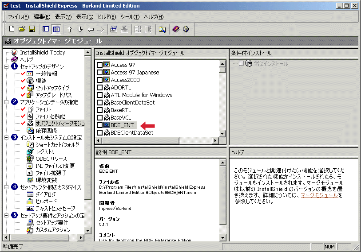Select 一般情報 in the tree
This screenshot has width=361, height=252.
46,74
